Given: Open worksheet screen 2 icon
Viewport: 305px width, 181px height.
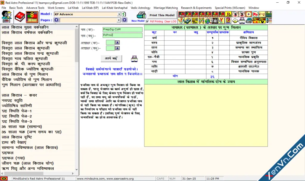Looking at the screenshot, I should click(188, 14).
